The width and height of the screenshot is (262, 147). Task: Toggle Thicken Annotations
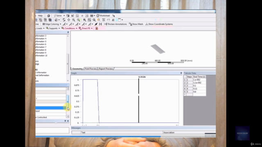coord(115,24)
